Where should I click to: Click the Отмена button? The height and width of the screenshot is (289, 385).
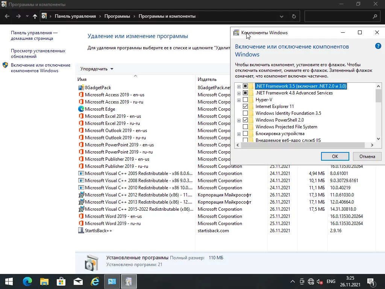[x=367, y=156]
